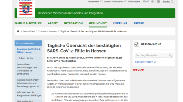Click the Hessen-Suche heading
Viewport: 183px width, 102px height.
[x=151, y=44]
